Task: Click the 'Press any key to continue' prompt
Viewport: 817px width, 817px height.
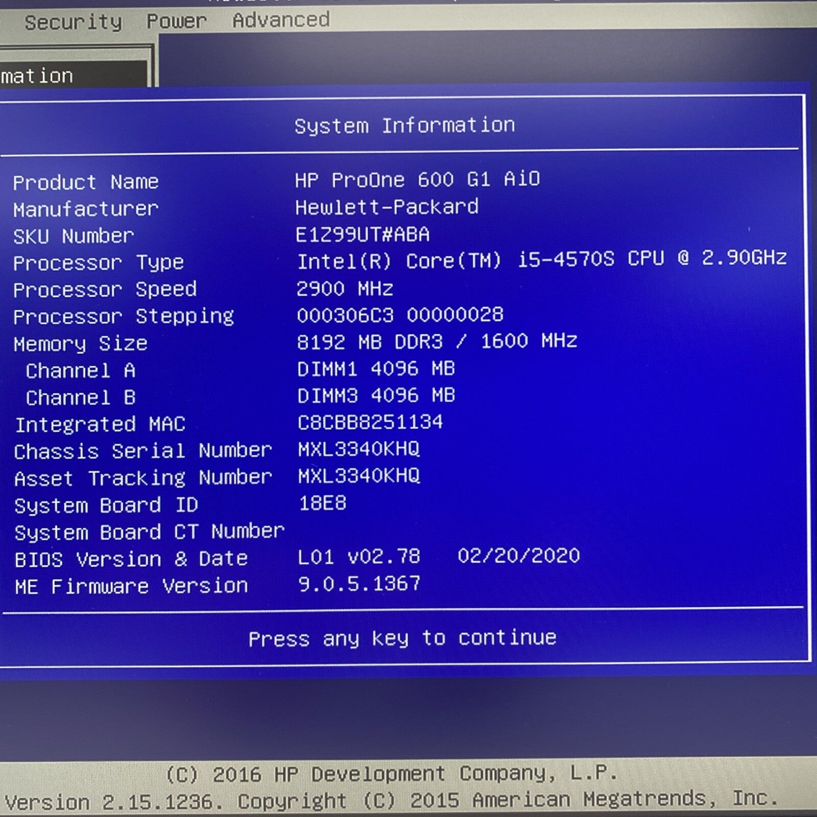Action: (402, 638)
